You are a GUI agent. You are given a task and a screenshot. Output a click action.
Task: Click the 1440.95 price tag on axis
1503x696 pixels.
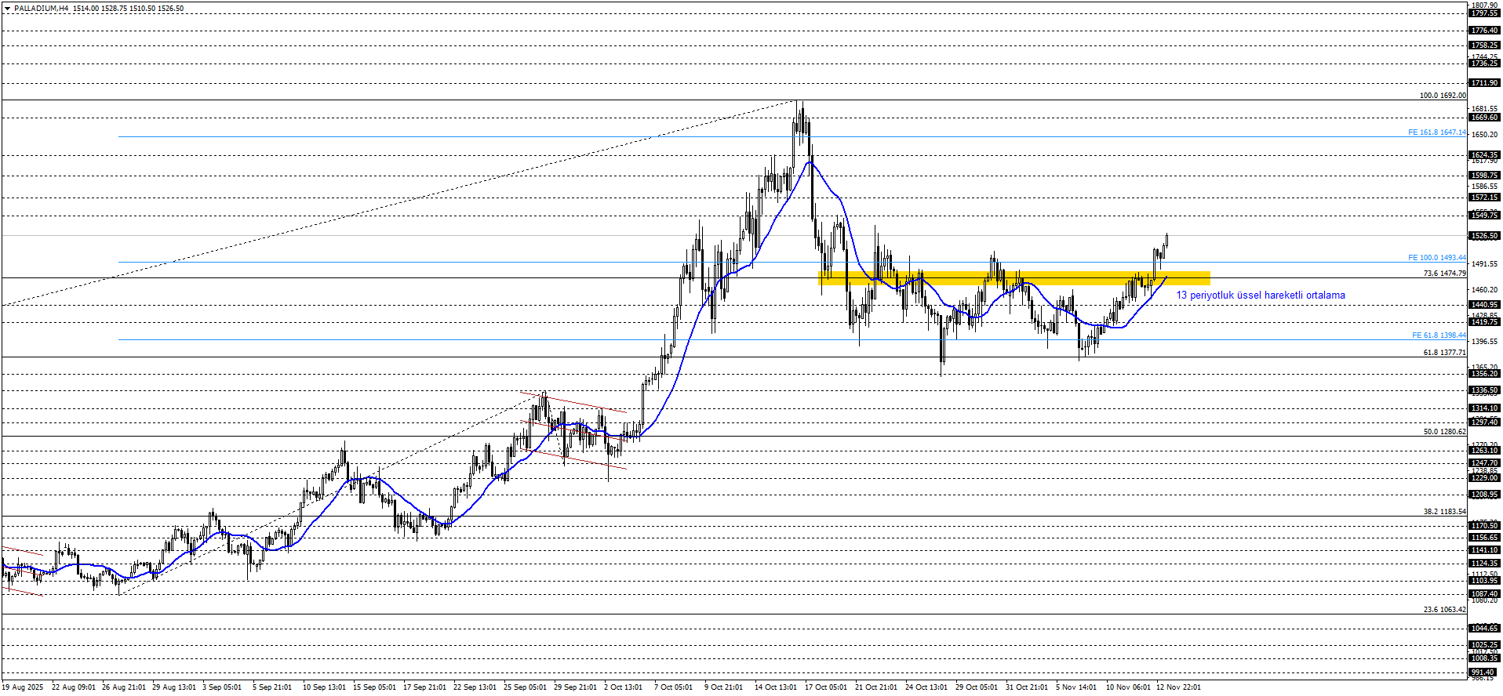1484,305
